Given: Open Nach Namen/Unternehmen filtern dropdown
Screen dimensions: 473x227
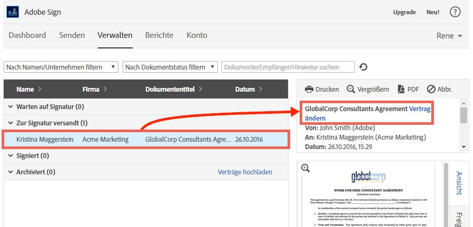Looking at the screenshot, I should (x=61, y=67).
